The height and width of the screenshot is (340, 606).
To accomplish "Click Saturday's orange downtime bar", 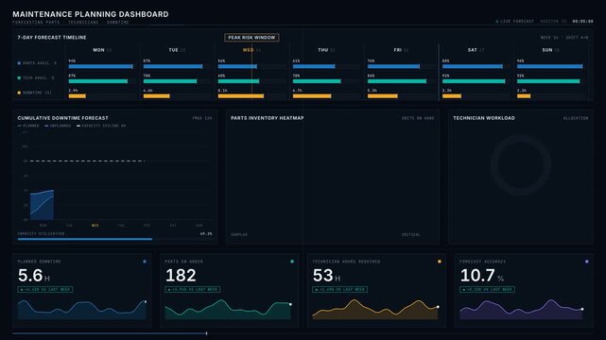I will click(452, 96).
